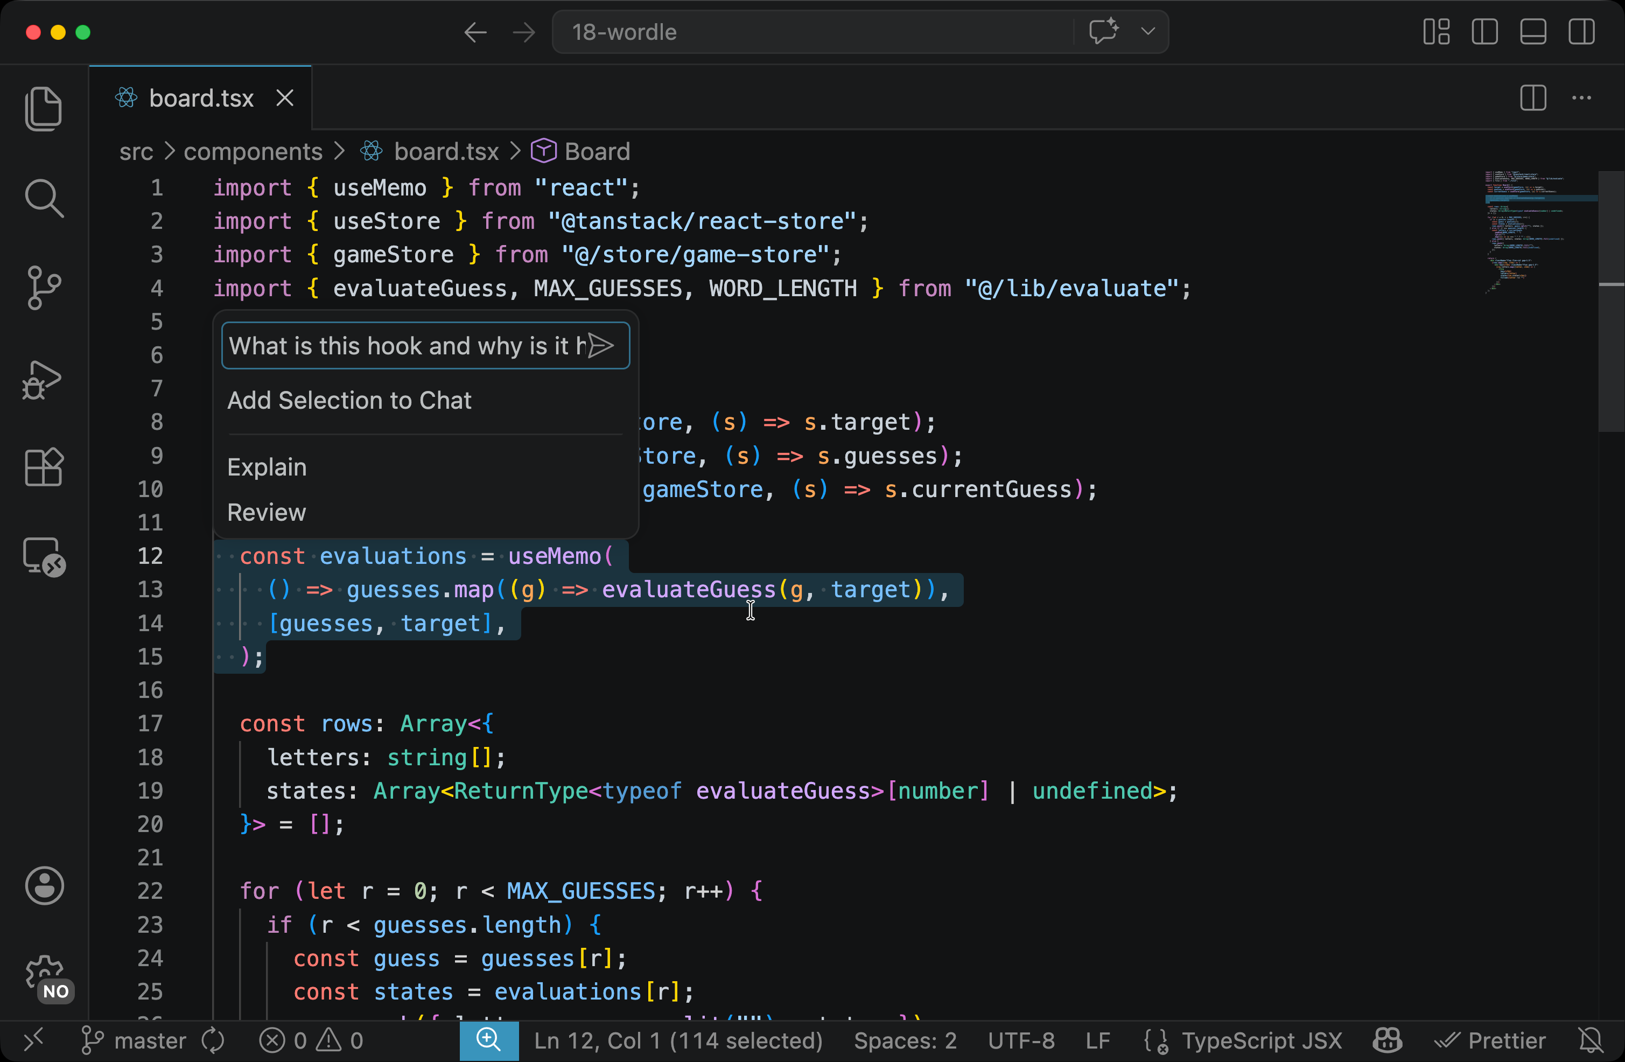
Task: Open Copilot status icon in status bar
Action: click(x=1388, y=1041)
